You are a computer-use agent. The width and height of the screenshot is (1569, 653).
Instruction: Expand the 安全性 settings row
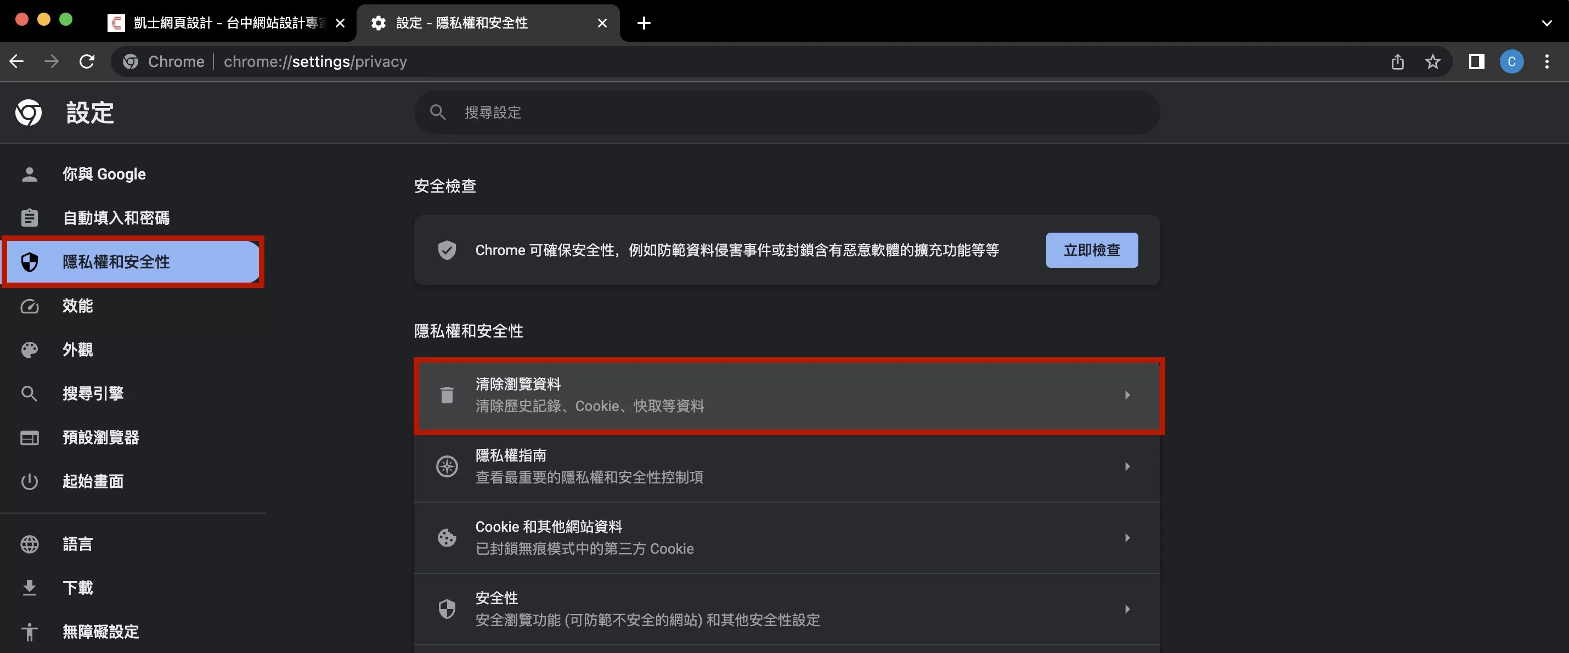[x=1127, y=609]
